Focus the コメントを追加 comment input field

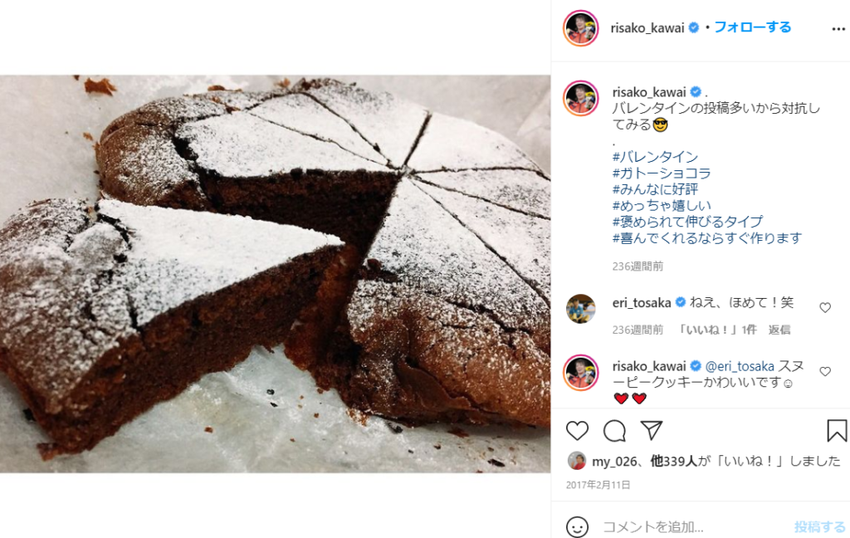pyautogui.click(x=694, y=526)
